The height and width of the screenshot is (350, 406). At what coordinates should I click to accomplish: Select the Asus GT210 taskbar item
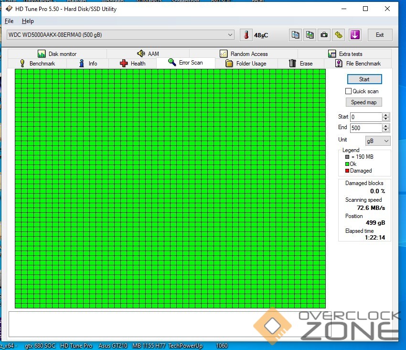click(113, 346)
